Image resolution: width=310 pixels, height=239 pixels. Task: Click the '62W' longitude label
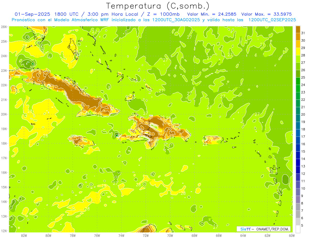267,235
